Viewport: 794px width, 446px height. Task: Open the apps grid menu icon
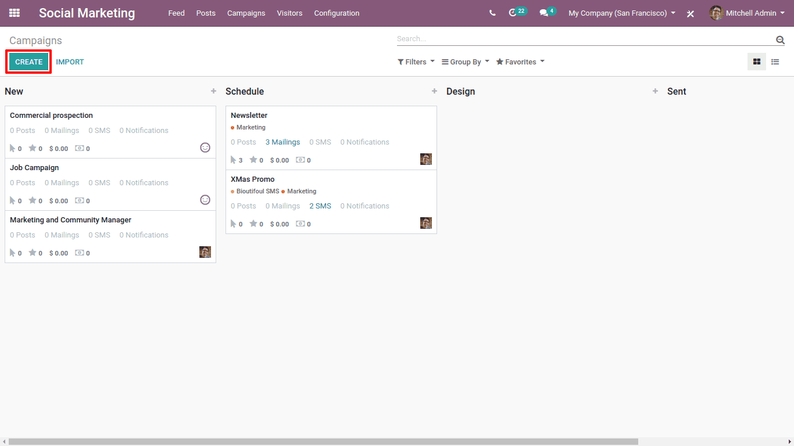15,13
